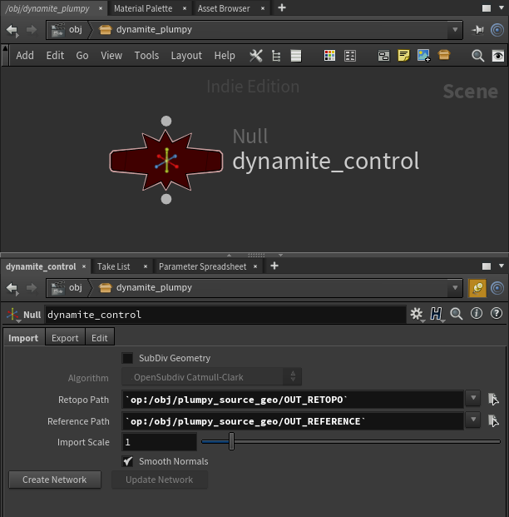Viewport: 509px width, 517px height.
Task: Open the operator chooser beside Retopo Path
Action: click(493, 400)
